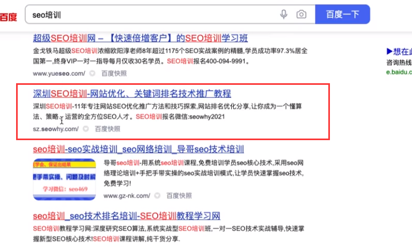Viewport: 412px width, 247px height.
Task: Click the Baidu logo
Action: pos(9,17)
